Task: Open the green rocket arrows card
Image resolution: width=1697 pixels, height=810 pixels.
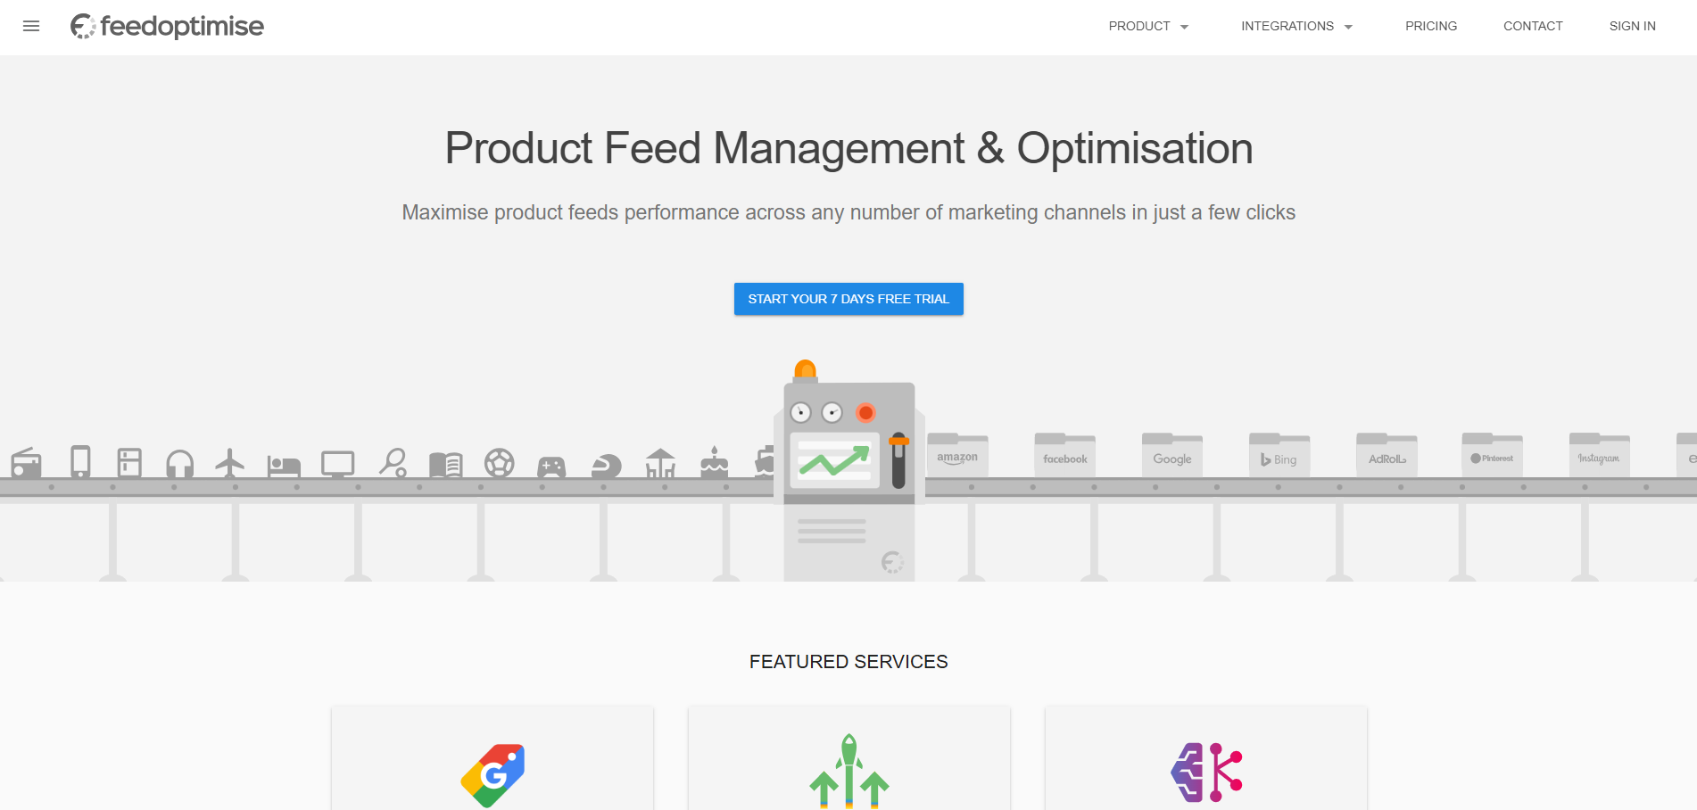Action: (849, 758)
